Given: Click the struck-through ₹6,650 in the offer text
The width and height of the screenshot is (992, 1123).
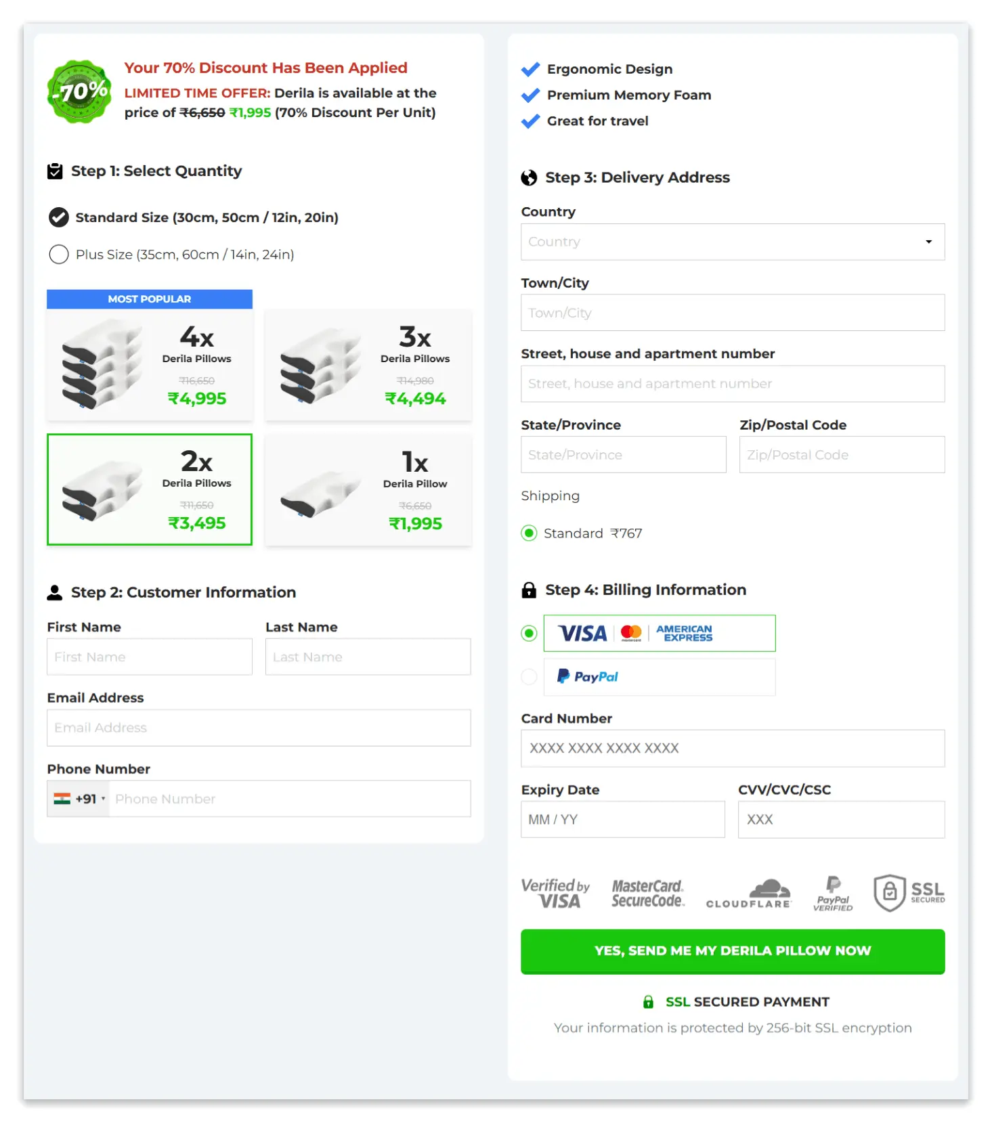Looking at the screenshot, I should pos(202,113).
